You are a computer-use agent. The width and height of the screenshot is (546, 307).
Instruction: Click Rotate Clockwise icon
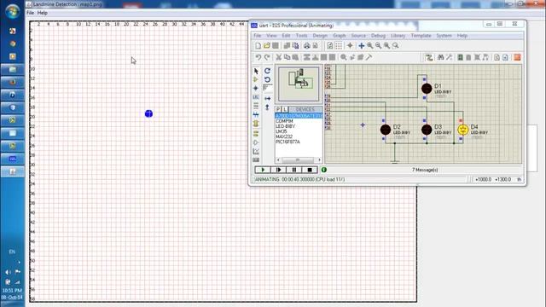click(x=267, y=71)
